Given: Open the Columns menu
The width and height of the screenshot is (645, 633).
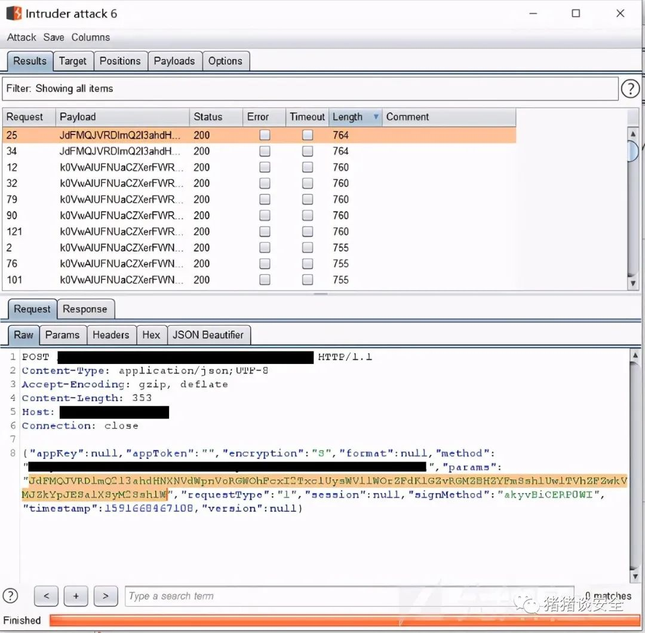Looking at the screenshot, I should [91, 38].
